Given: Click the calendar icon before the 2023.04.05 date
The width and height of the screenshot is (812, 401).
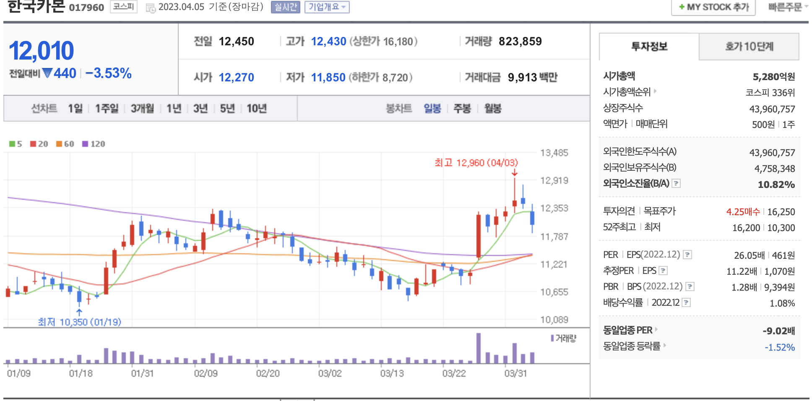Looking at the screenshot, I should pos(151,8).
